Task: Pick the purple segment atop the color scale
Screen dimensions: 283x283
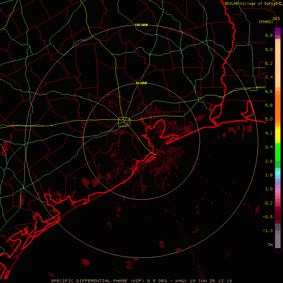Action: tap(278, 31)
